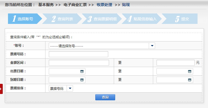Select step 4 贴现信息输入 tab
Image resolution: width=208 pixels, height=108 pixels.
point(142,19)
